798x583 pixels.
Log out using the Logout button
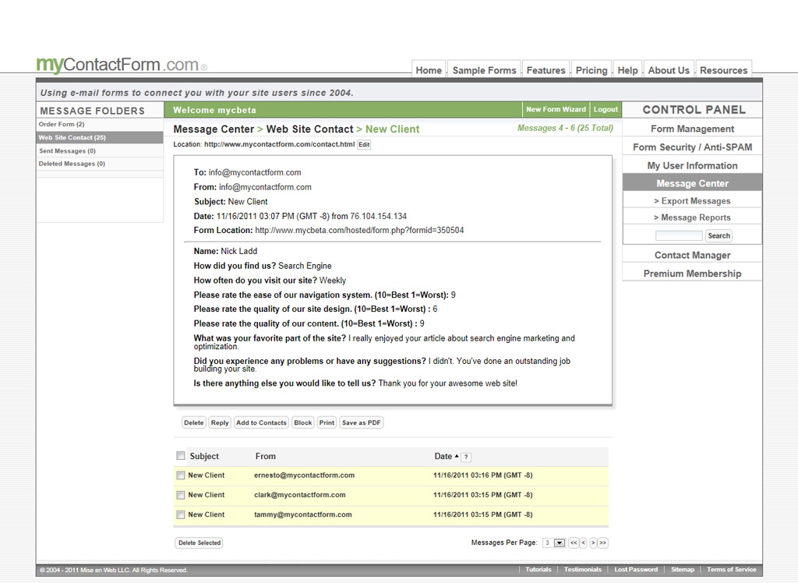tap(606, 109)
